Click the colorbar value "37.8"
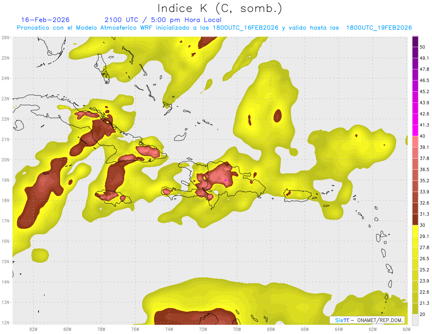 [424, 159]
